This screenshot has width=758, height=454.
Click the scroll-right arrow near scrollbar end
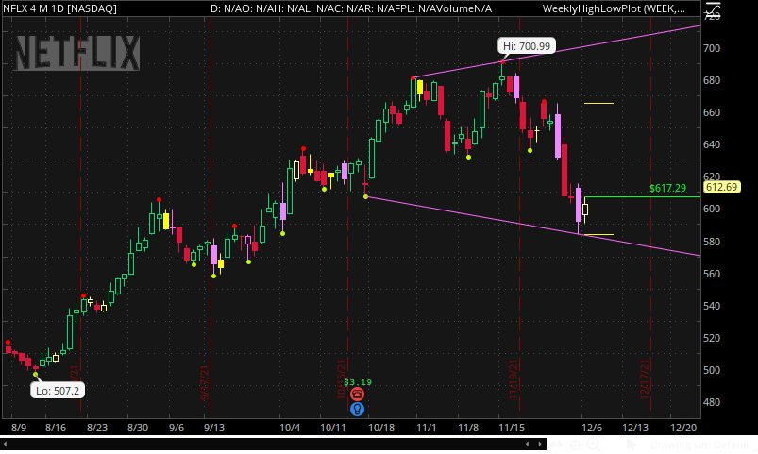540,444
